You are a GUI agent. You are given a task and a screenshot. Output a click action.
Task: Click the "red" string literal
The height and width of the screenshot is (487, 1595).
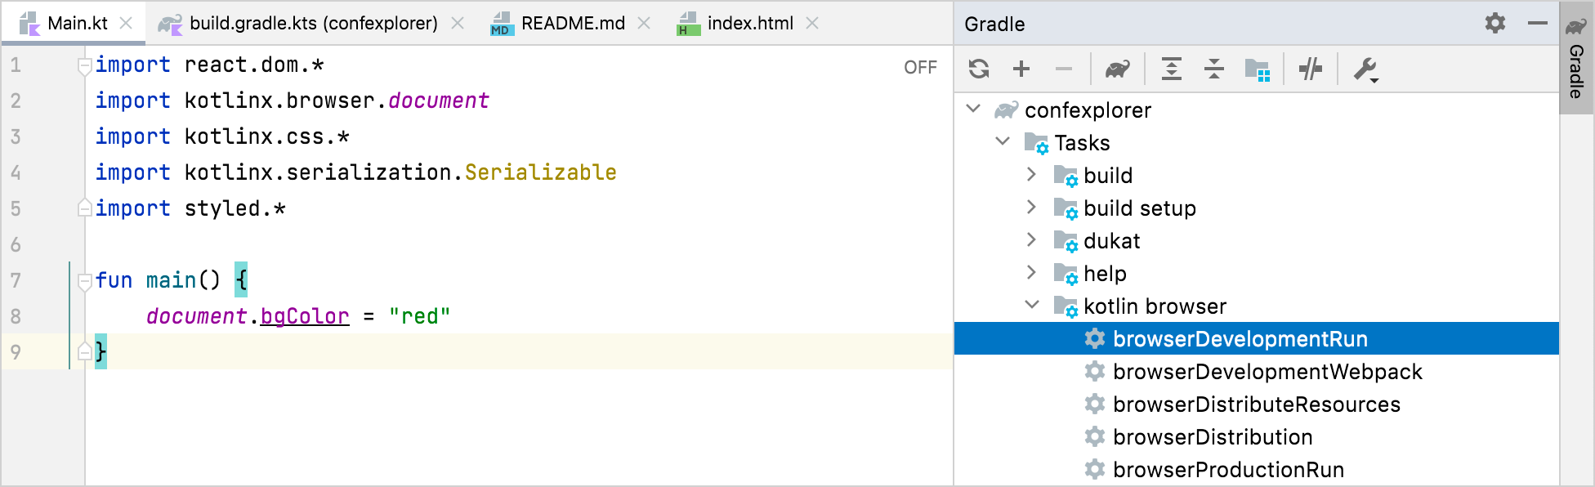pos(419,316)
